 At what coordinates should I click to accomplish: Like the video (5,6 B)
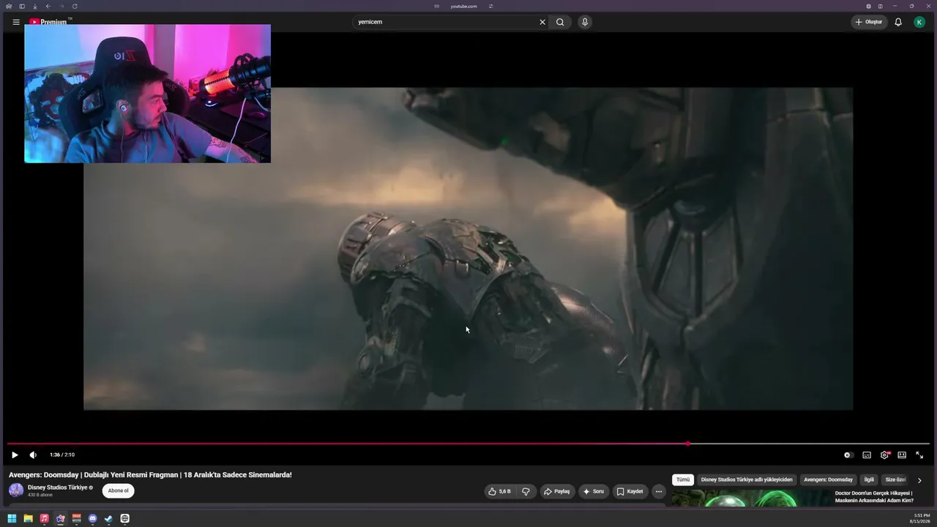[x=500, y=491]
